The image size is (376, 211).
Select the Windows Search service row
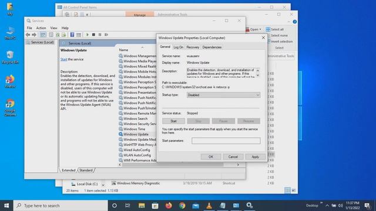(137, 118)
